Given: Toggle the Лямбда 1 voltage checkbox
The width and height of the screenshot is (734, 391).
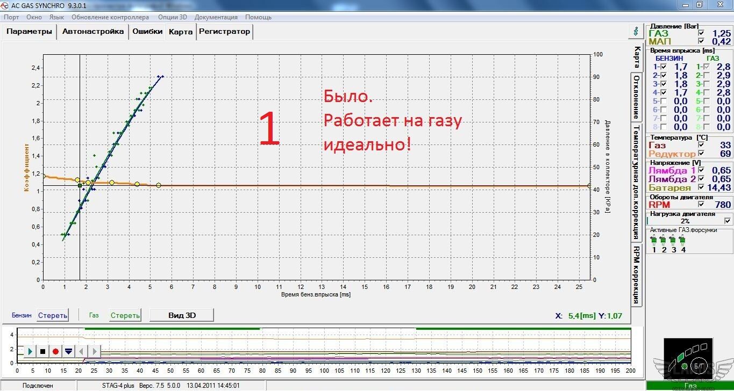Looking at the screenshot, I should (x=701, y=170).
